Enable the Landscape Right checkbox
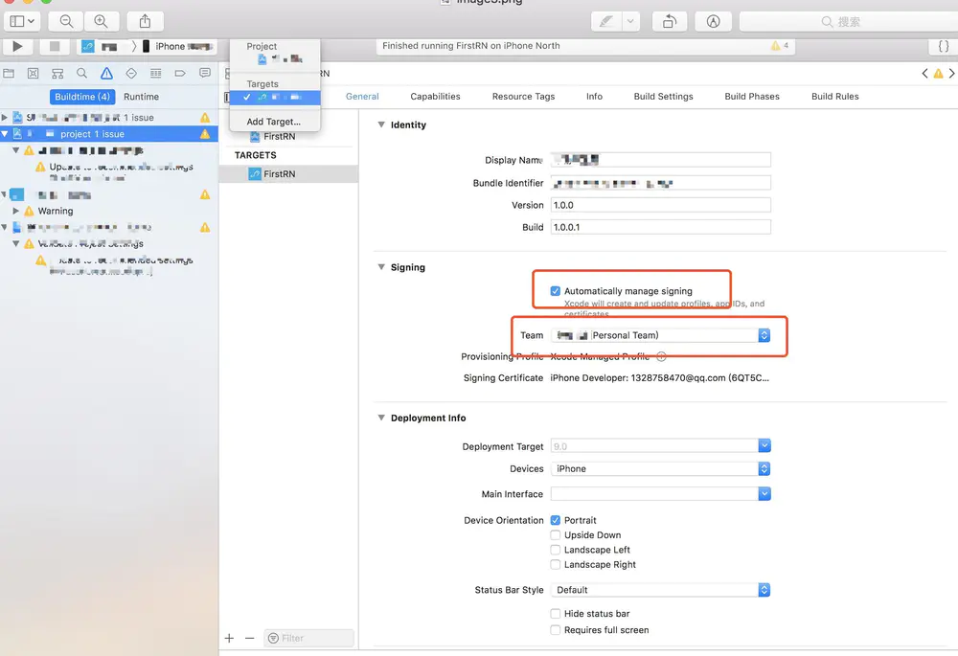This screenshot has height=656, width=958. [x=556, y=564]
